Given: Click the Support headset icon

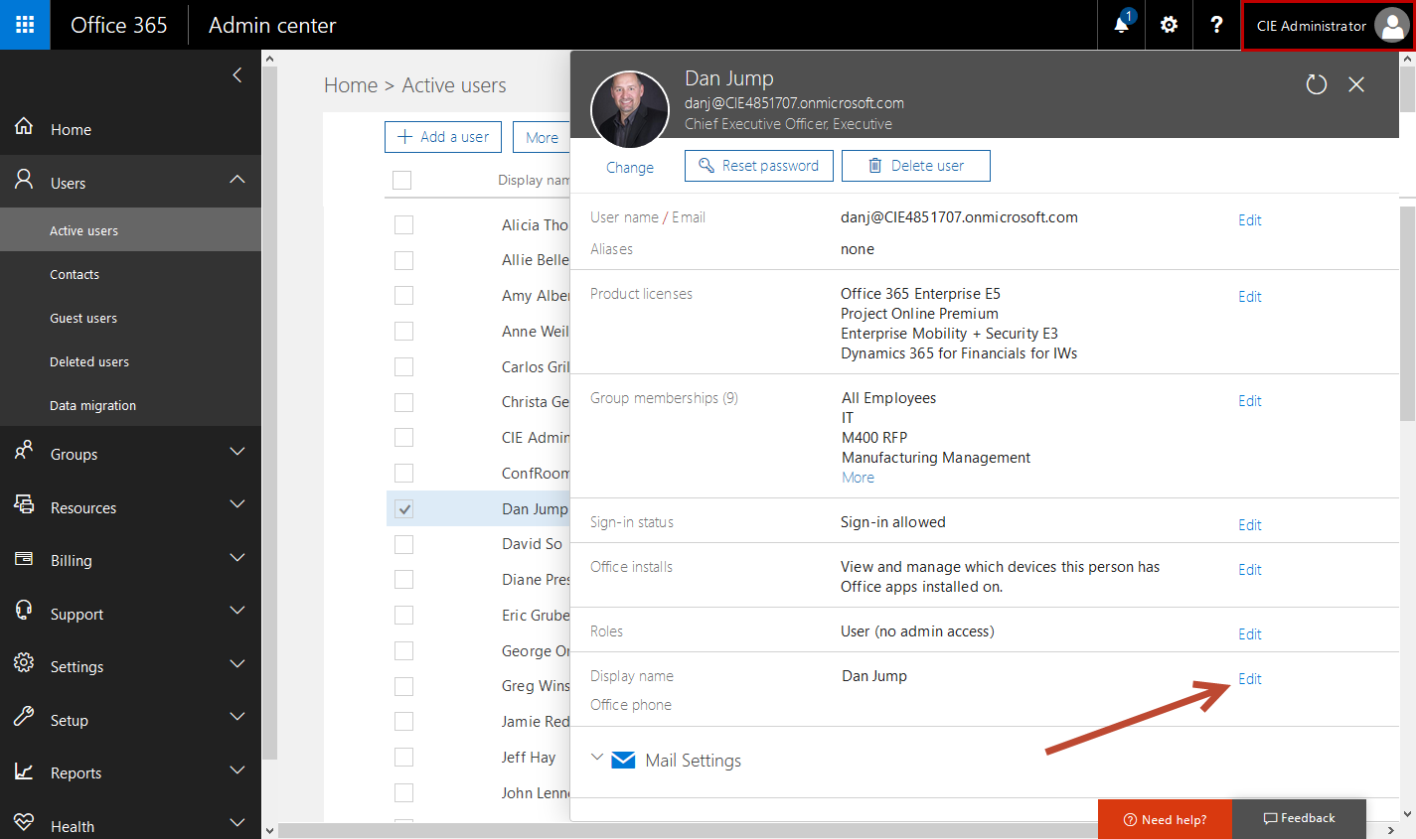Looking at the screenshot, I should [x=25, y=611].
